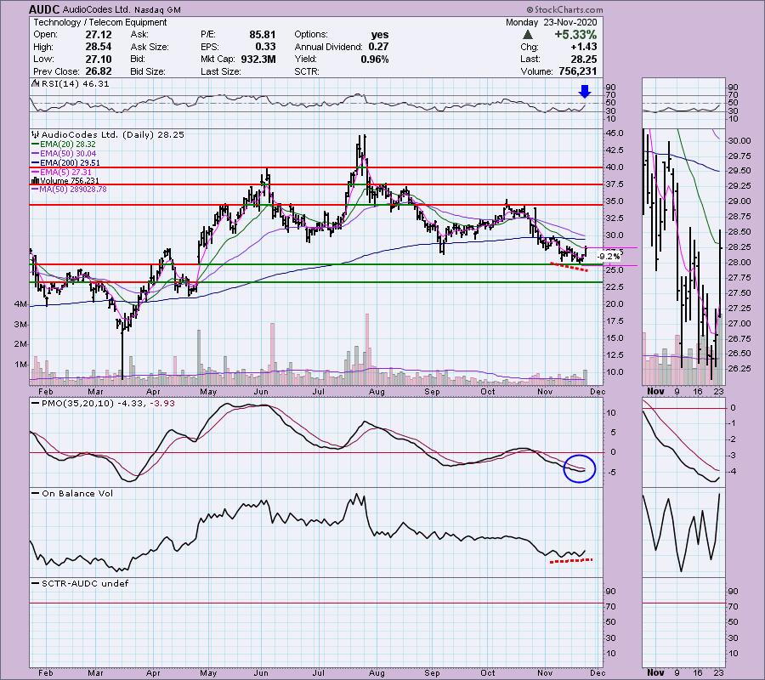Click the -9.2% annotation on the price chart
Viewport: 765px width, 680px height.
click(609, 257)
